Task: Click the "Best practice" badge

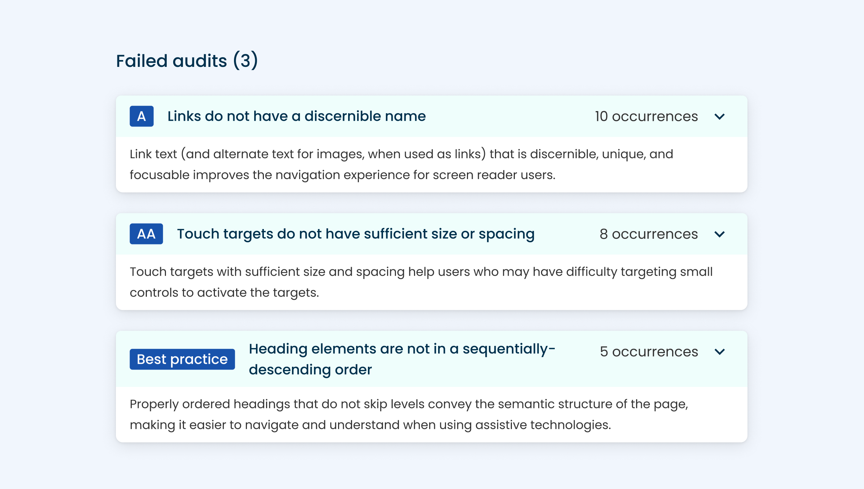Action: (x=182, y=359)
